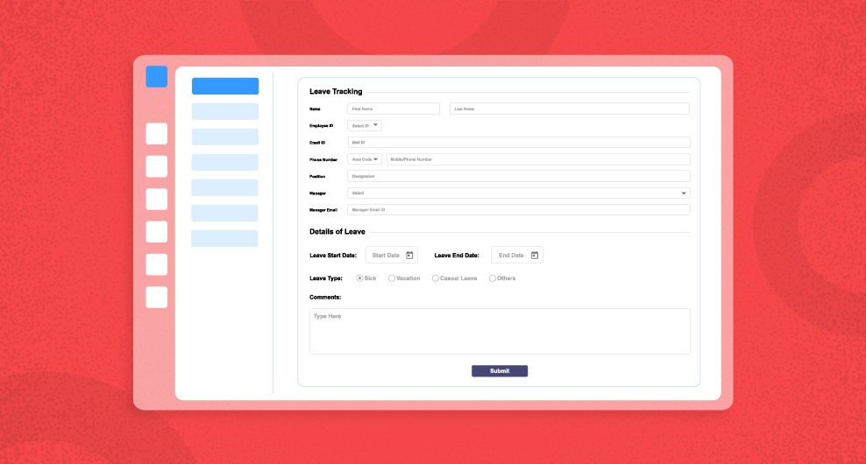Click the Employee ID label

pyautogui.click(x=322, y=126)
